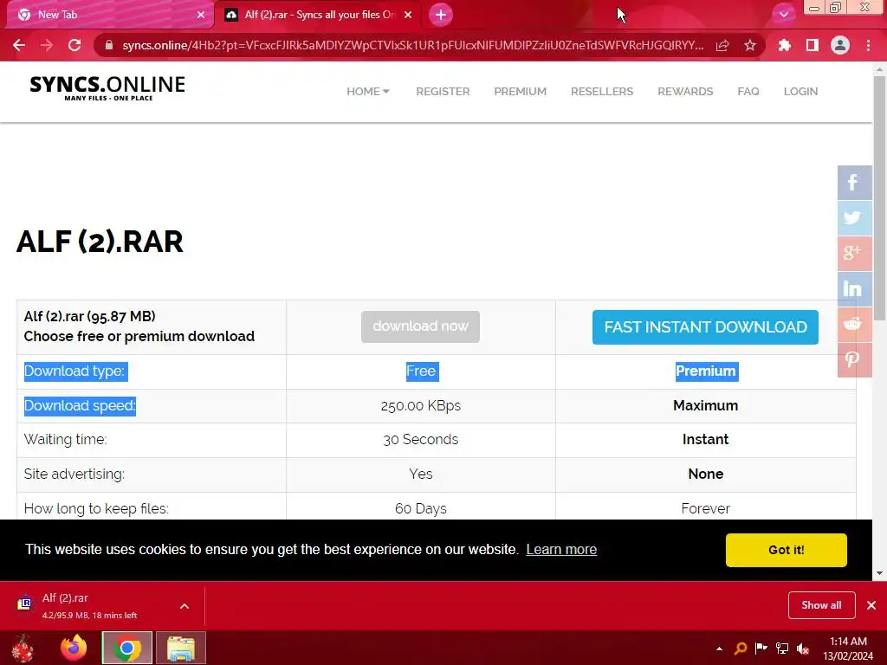The image size is (887, 665).
Task: Open the Chrome profile avatar
Action: tap(840, 45)
